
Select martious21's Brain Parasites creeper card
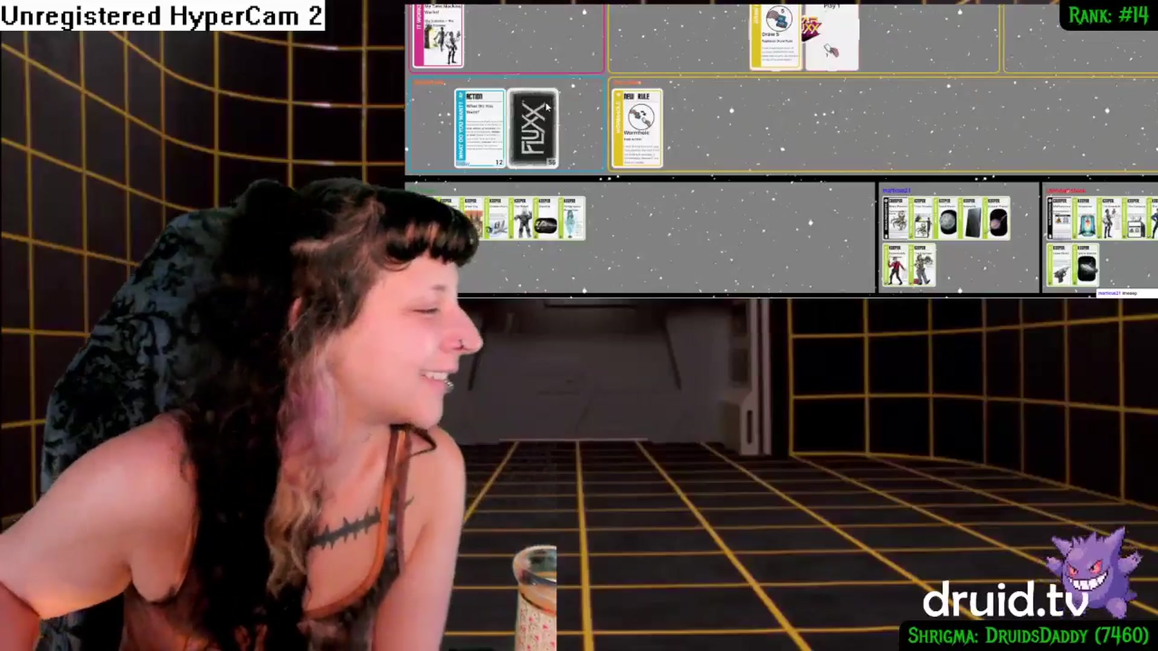[896, 218]
